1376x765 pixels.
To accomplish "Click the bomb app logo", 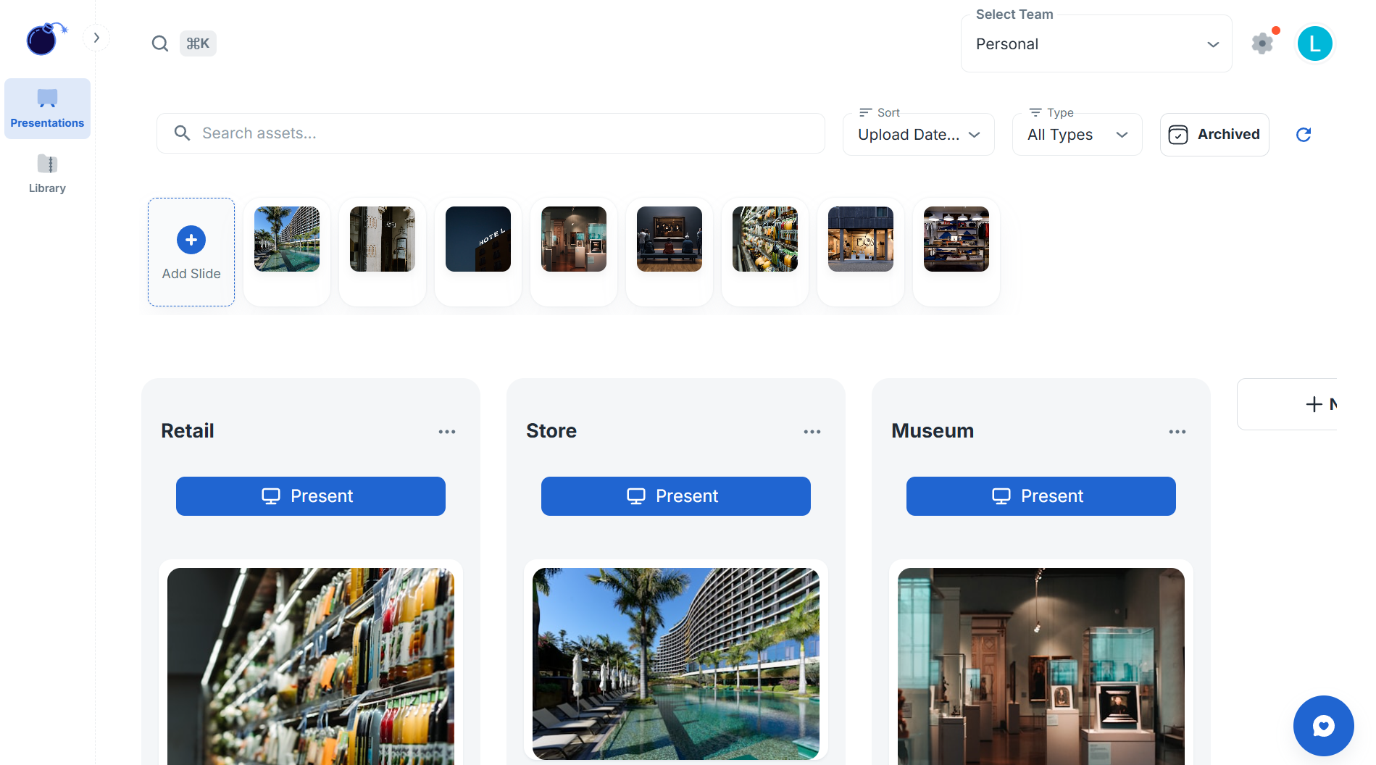I will (46, 39).
